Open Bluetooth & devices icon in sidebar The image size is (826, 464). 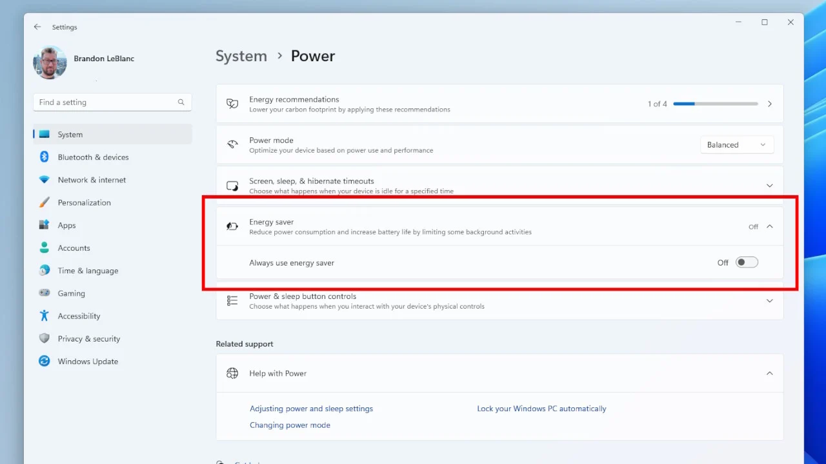[45, 157]
